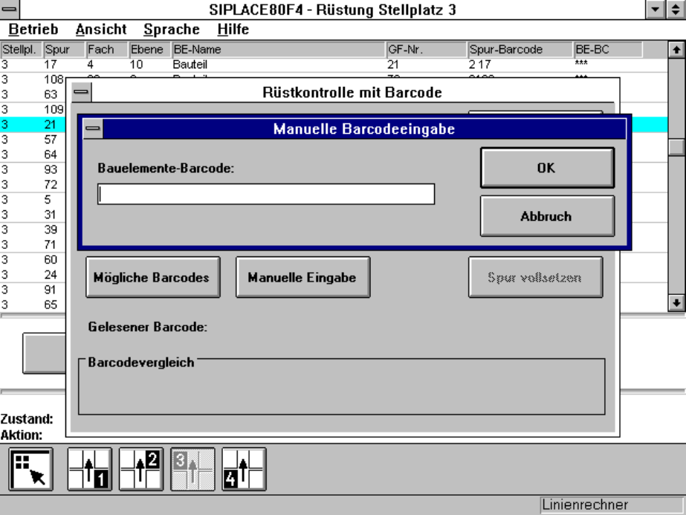686x515 pixels.
Task: Cancel the dialog with Abbruch
Action: pyautogui.click(x=547, y=216)
